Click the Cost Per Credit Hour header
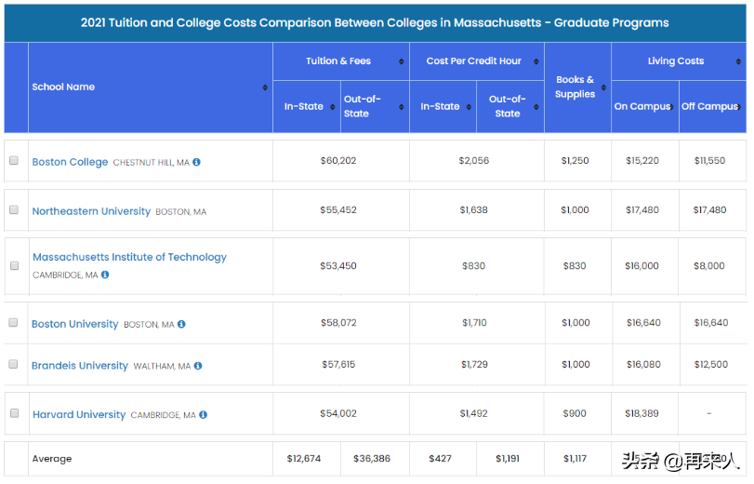The height and width of the screenshot is (484, 754). pyautogui.click(x=474, y=61)
